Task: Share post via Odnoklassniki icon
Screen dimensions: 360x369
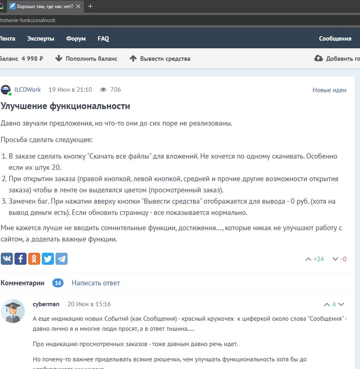Action: 34,259
